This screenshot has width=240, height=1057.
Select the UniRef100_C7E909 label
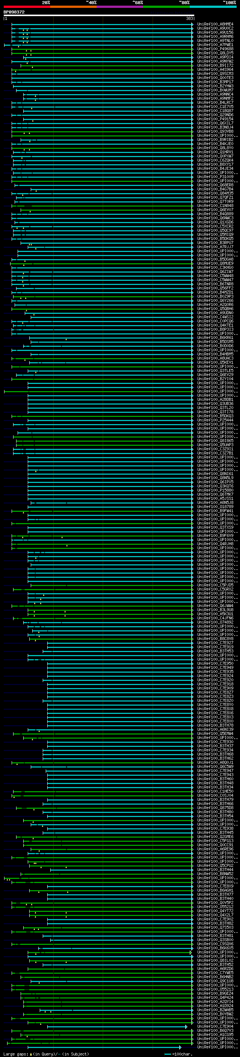(215, 688)
